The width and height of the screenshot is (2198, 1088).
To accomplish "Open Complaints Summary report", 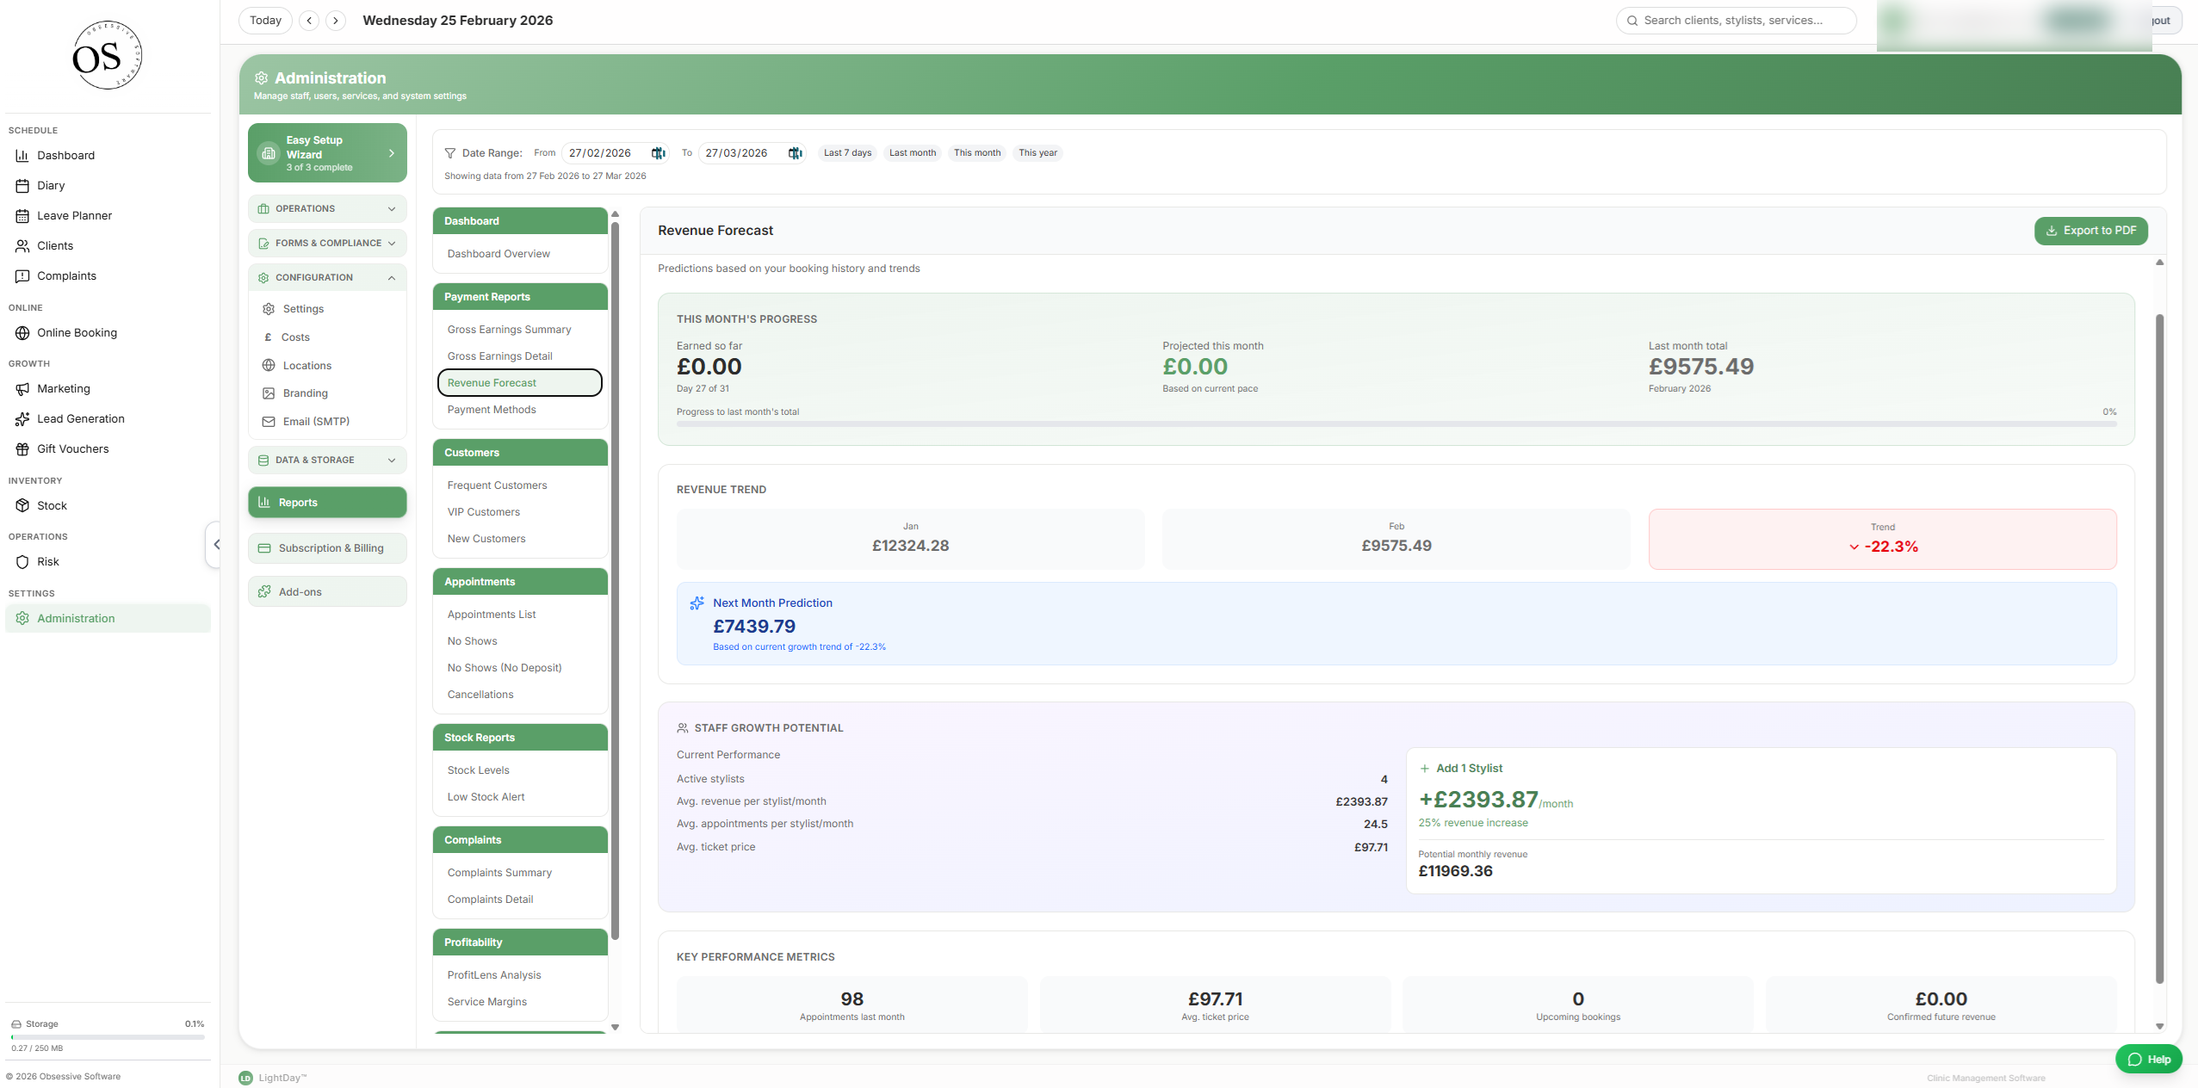I will click(499, 873).
